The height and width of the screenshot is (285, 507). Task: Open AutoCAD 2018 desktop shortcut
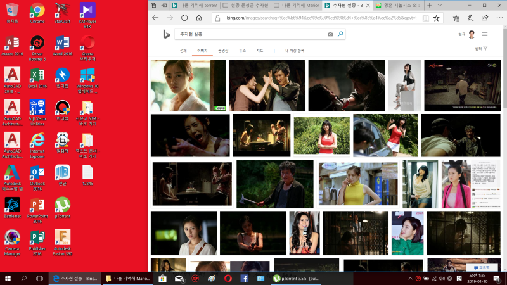click(x=12, y=80)
